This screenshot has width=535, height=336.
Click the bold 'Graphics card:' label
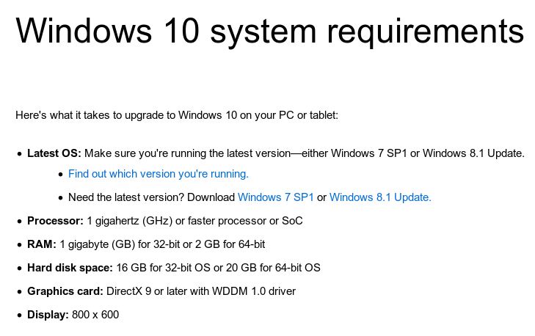(x=65, y=292)
